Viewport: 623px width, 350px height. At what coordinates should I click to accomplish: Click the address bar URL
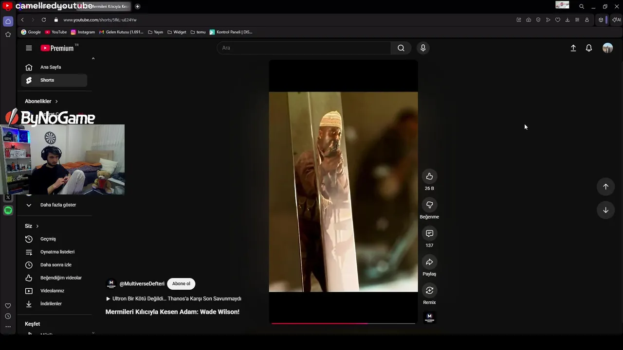click(100, 20)
